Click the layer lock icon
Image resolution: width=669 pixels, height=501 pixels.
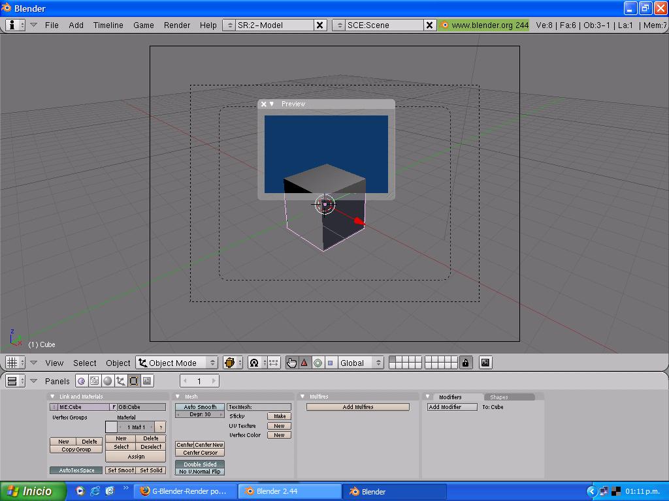click(465, 363)
